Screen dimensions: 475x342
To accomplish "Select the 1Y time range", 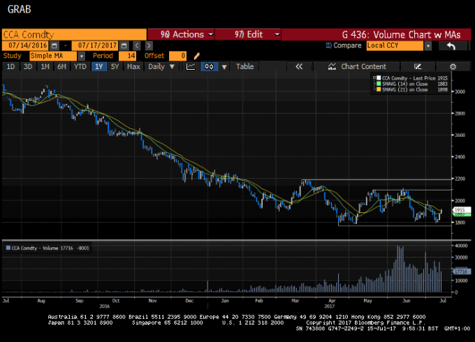I will pyautogui.click(x=99, y=66).
